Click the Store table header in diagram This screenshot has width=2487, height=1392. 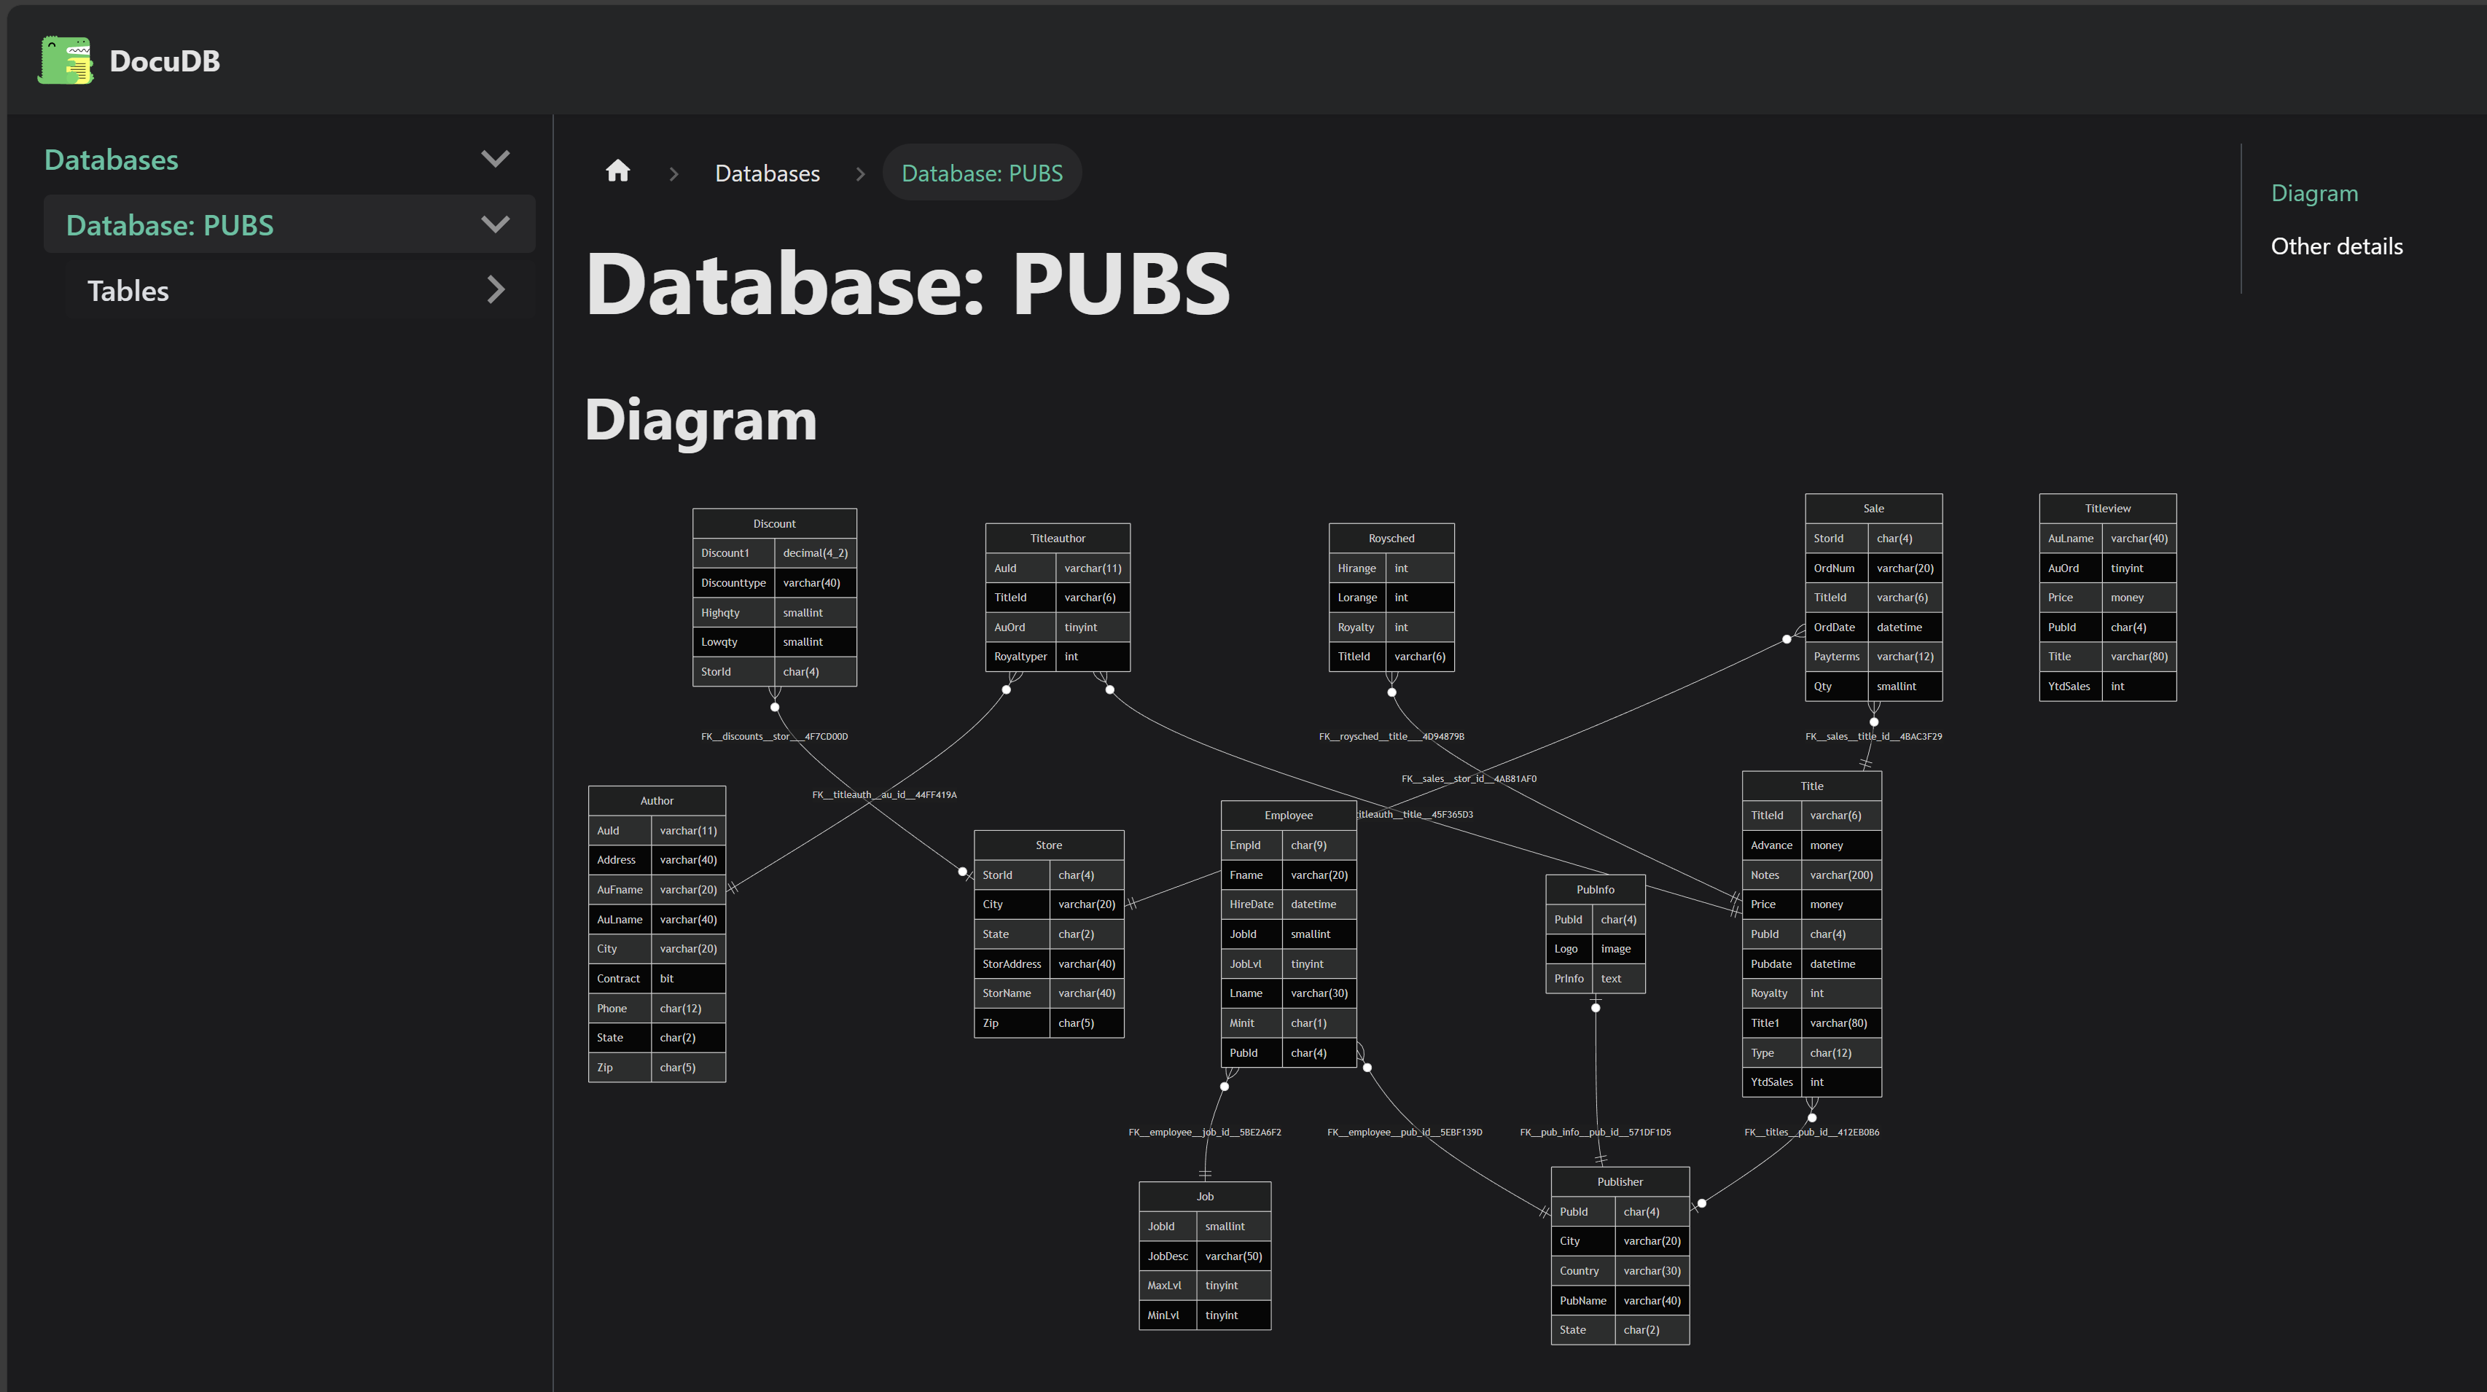1048,845
